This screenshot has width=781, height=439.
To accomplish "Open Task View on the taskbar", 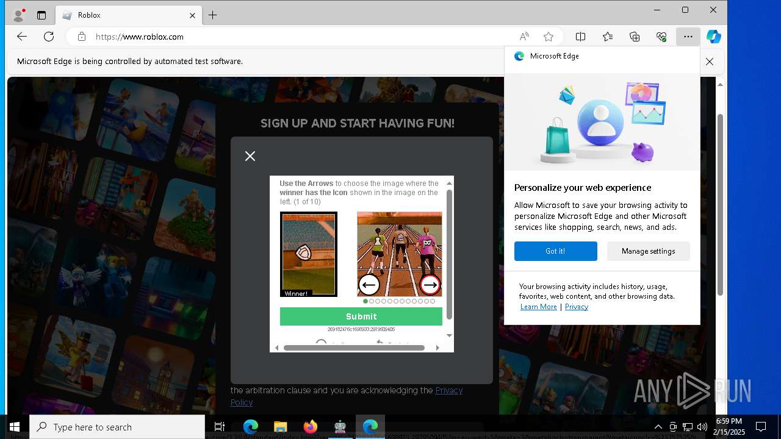I will [x=220, y=427].
